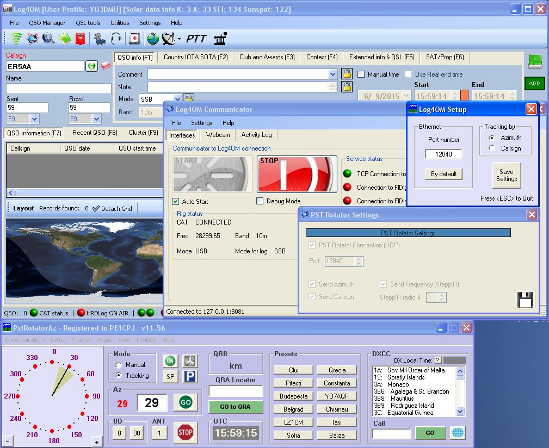Select Callsign tracking radio button

[491, 148]
